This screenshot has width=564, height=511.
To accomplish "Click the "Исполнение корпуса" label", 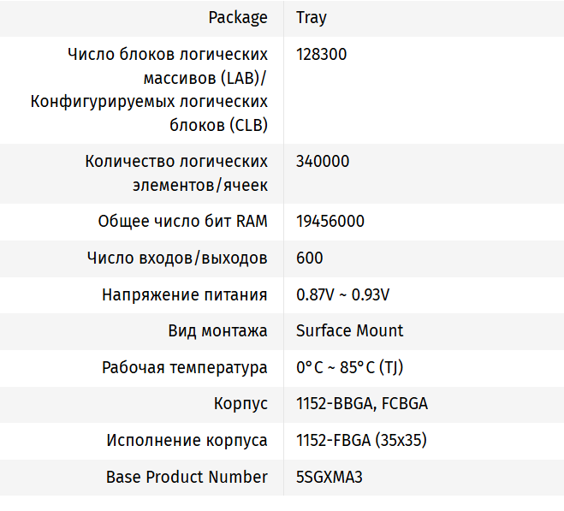I will (x=187, y=440).
